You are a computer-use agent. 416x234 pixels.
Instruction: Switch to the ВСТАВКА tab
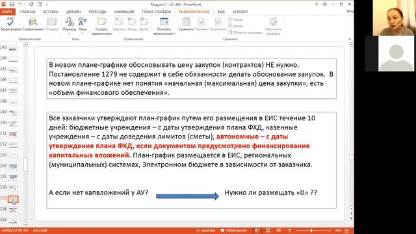[x=51, y=12]
